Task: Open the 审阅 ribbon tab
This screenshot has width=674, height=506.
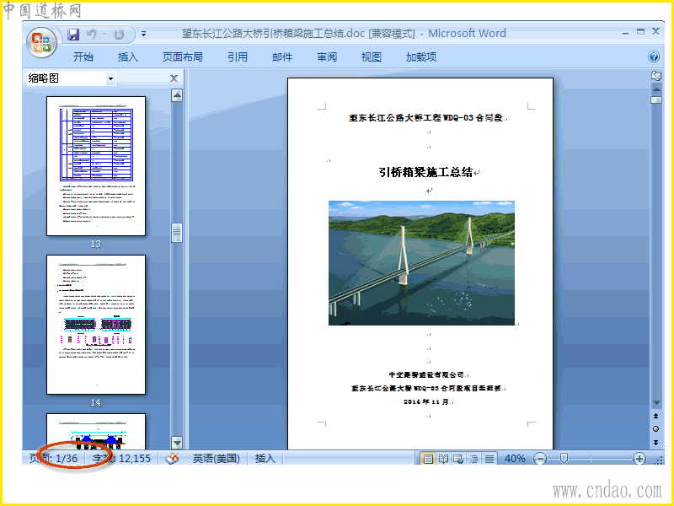Action: pos(327,57)
